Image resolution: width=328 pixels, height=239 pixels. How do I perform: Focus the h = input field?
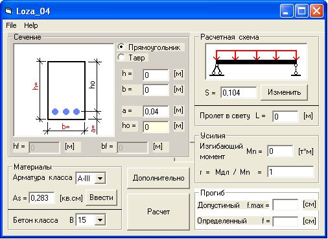[156, 75]
